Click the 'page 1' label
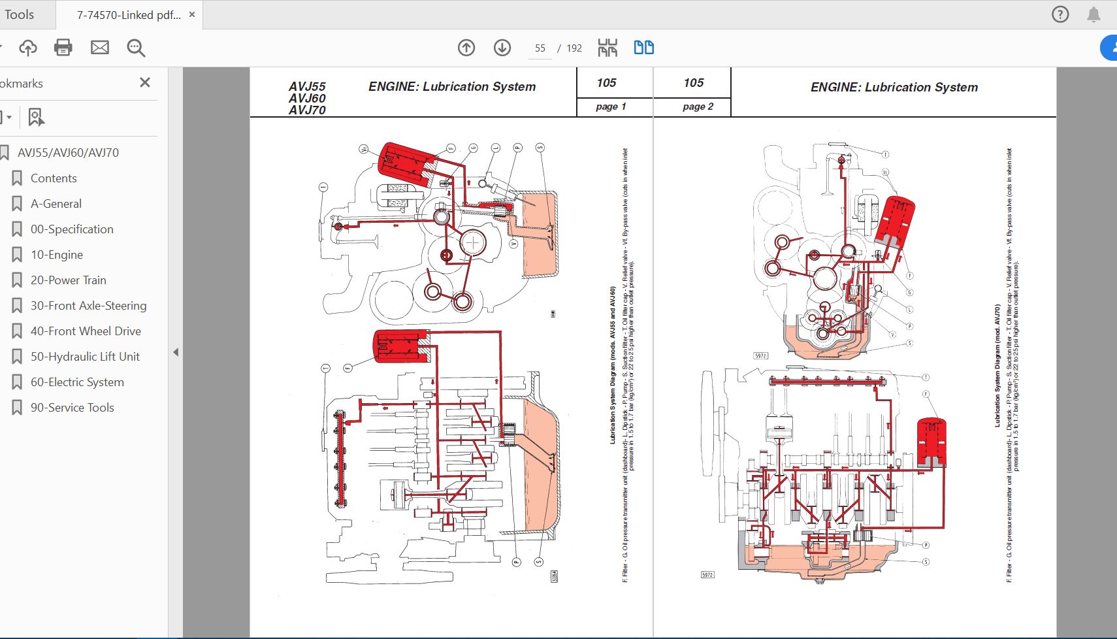Viewport: 1117px width, 639px height. [611, 106]
